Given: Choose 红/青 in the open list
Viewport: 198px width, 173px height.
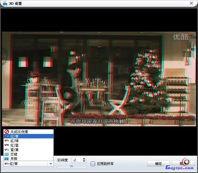Looking at the screenshot, I should [x=29, y=136].
